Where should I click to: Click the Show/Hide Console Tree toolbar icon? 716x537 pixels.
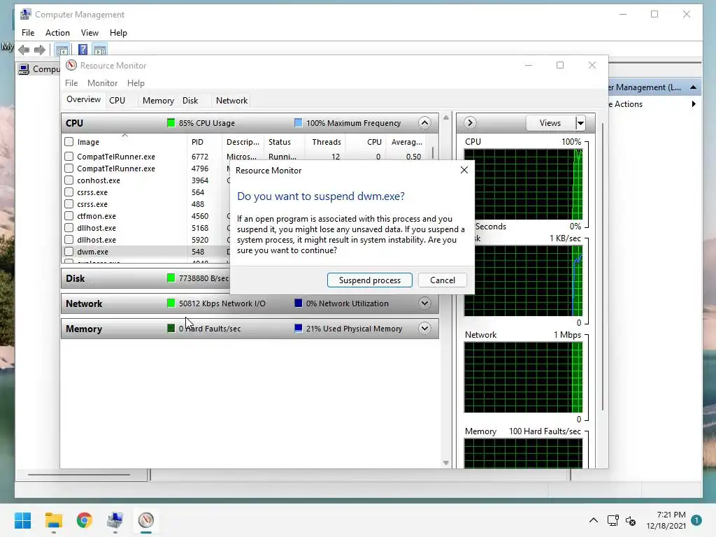coord(62,50)
